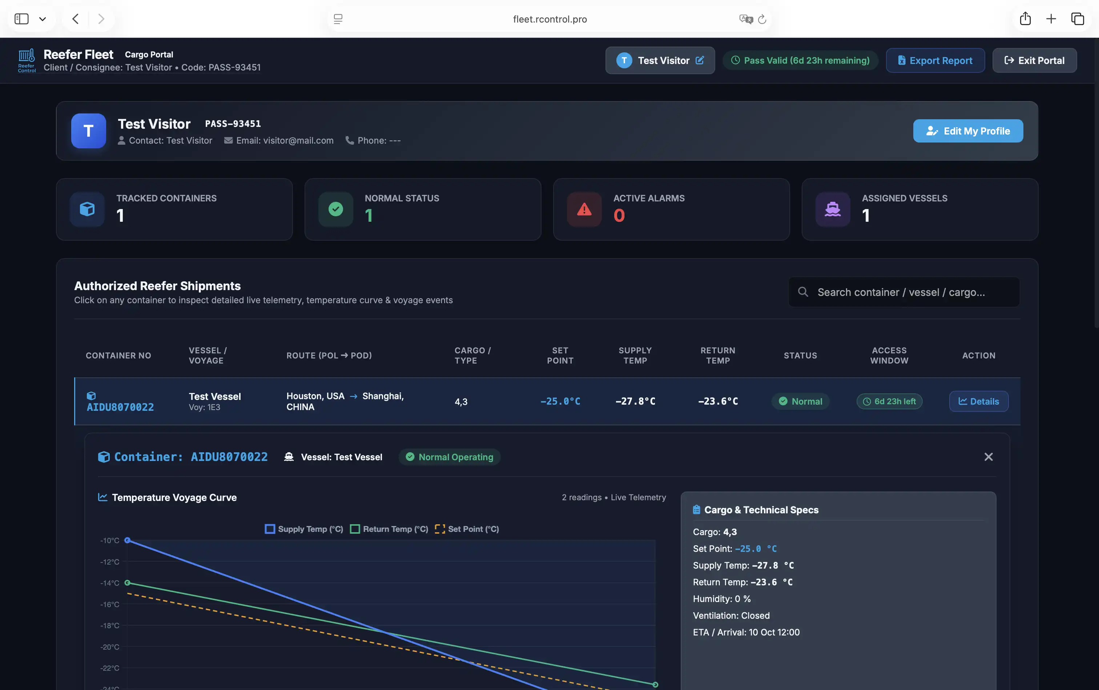Screen dimensions: 1099x690
Task: Click the reader page icon in address bar
Action: (x=338, y=19)
